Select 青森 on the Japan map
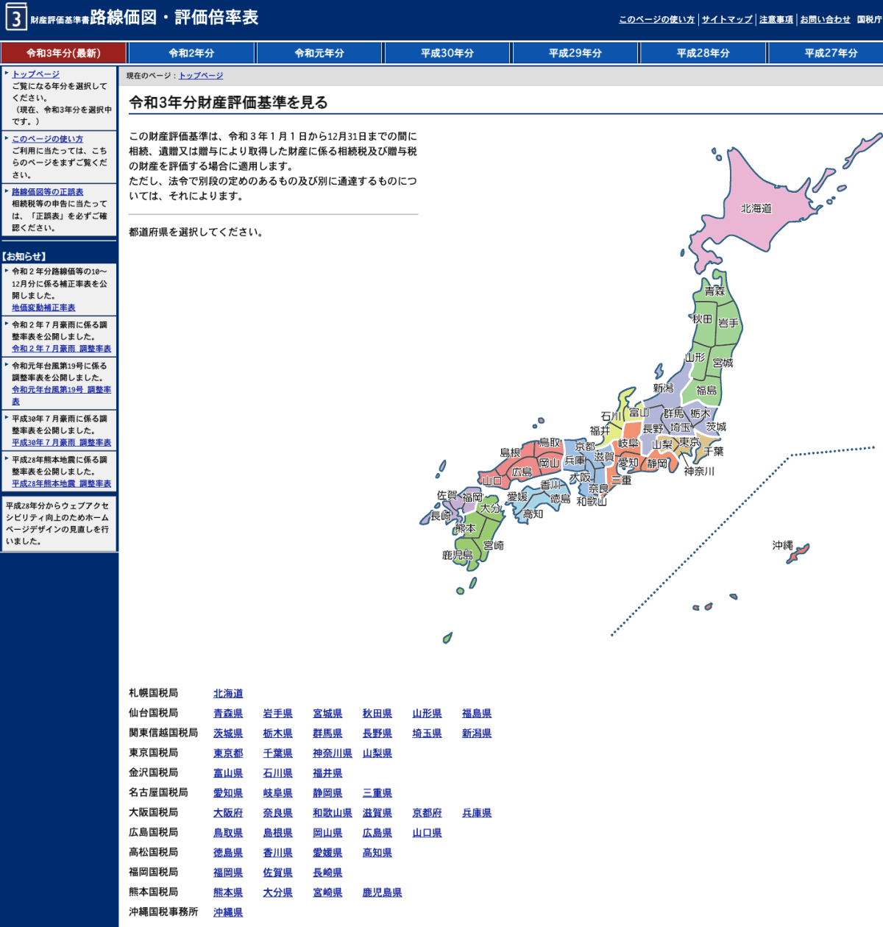 [x=714, y=291]
